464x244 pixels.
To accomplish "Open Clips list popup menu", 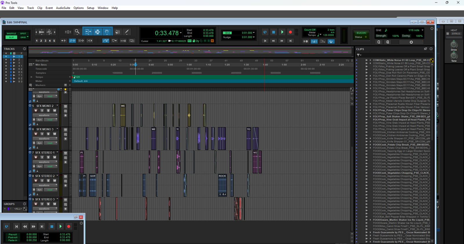I will coord(431,49).
